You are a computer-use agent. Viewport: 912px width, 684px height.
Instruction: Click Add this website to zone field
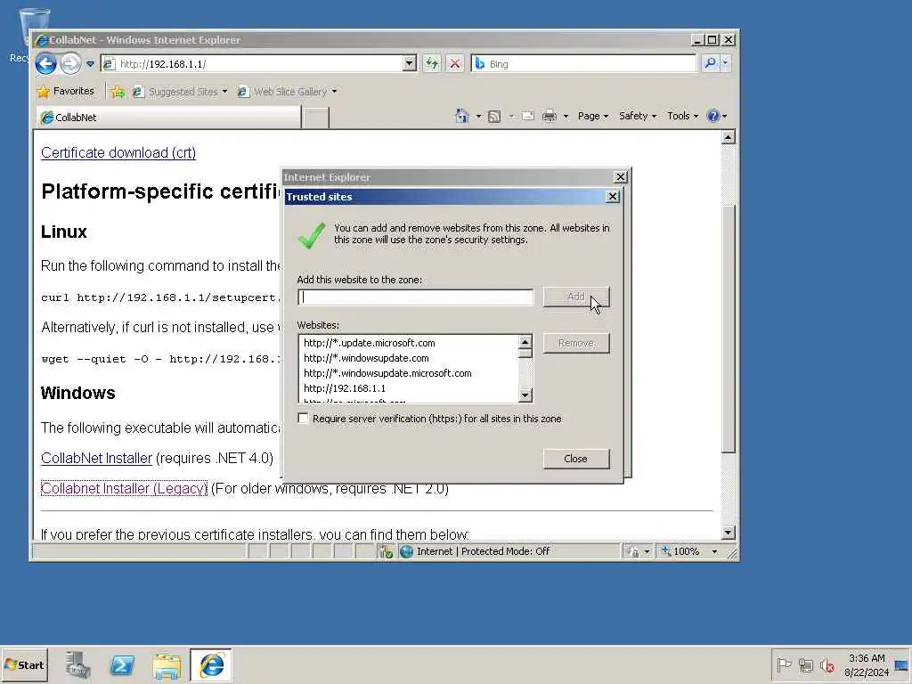pyautogui.click(x=415, y=297)
